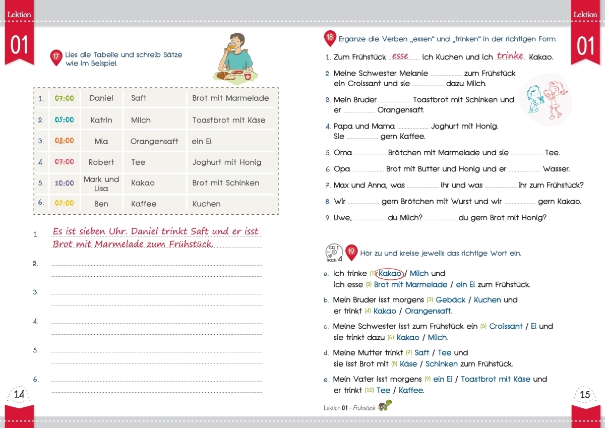
Task: Select the 'Joghurt mit Honig' table cell
Action: pos(227,162)
